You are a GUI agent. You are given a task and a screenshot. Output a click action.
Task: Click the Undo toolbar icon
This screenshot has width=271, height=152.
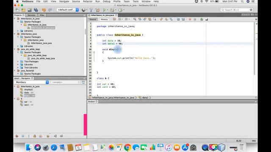tap(44, 10)
